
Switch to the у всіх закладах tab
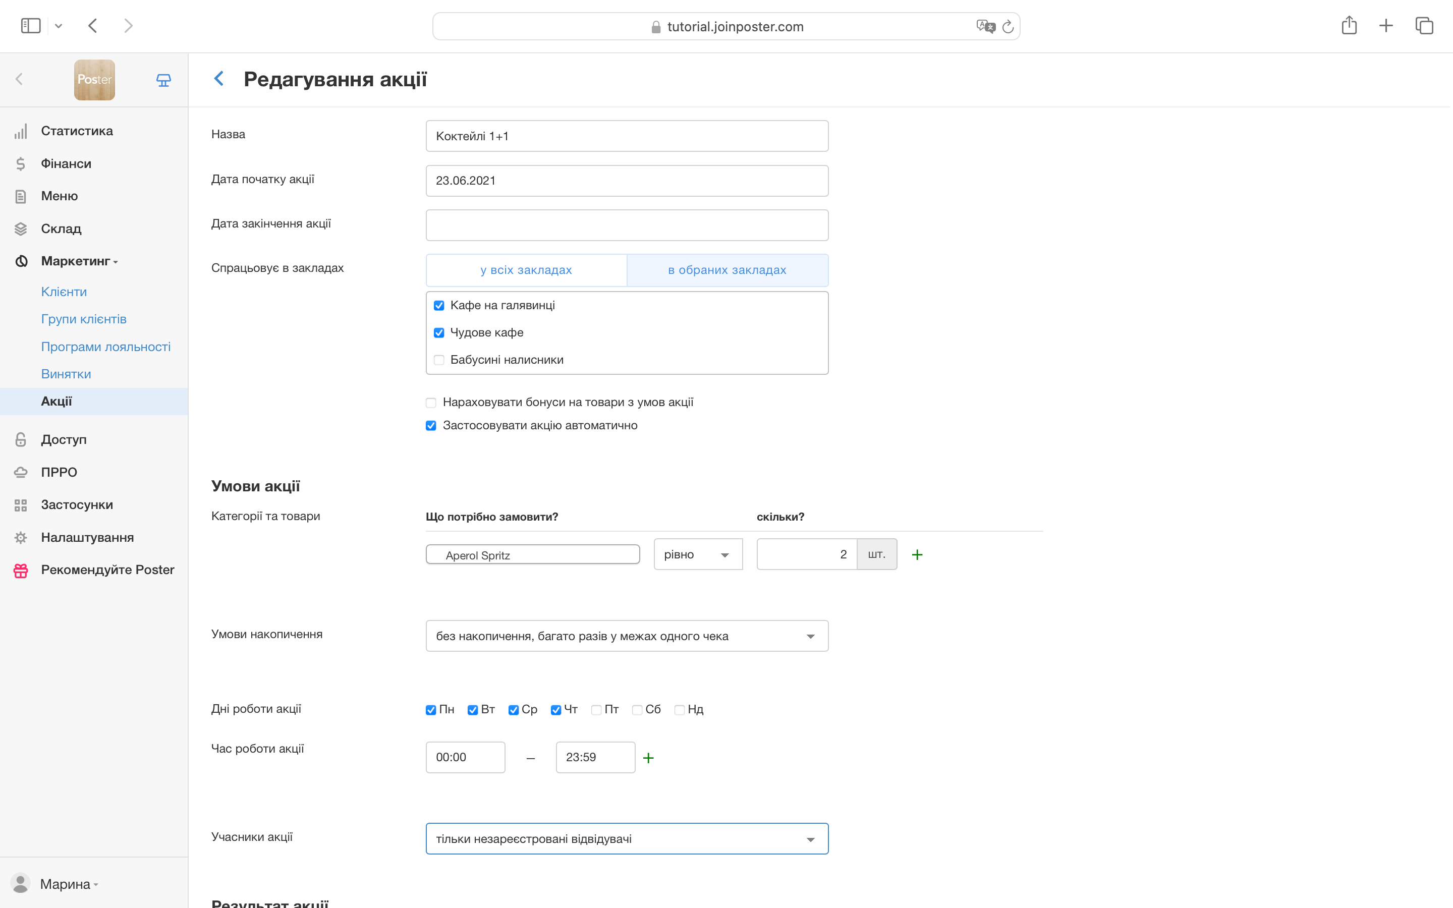coord(526,270)
